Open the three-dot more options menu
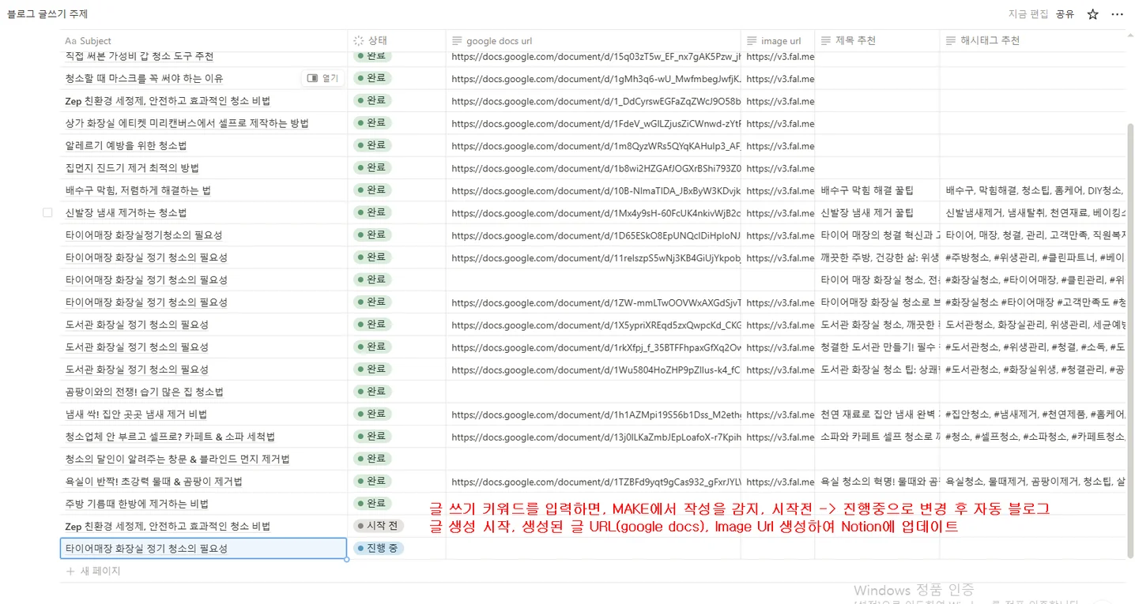Screen dimensions: 1135x604 point(1117,14)
